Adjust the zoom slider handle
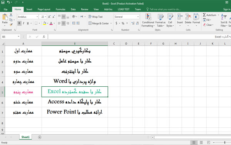Viewport: 231px width, 145px height. 225,142
